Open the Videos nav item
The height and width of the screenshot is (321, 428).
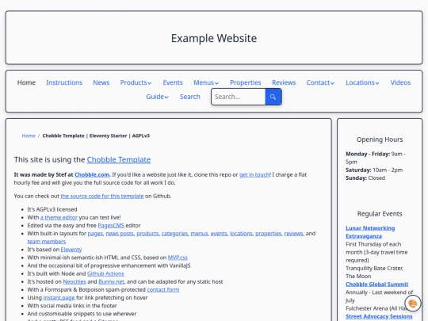[400, 82]
